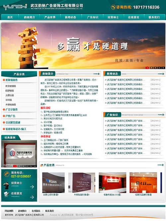Expand the 广告字制作 category
The image size is (166, 221).
12,110
